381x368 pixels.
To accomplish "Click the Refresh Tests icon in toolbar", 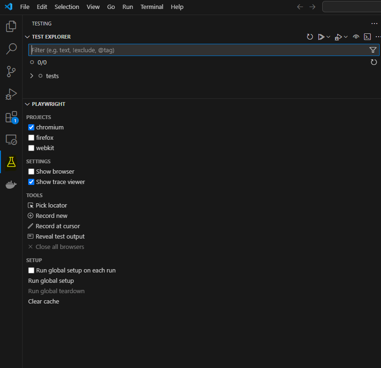I will pyautogui.click(x=310, y=37).
